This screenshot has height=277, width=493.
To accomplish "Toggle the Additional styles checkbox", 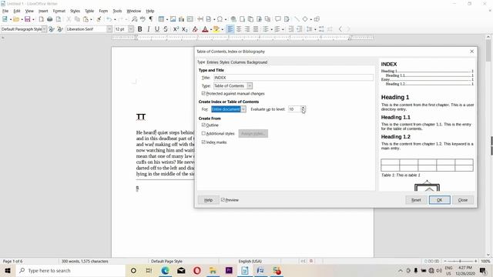I will click(x=203, y=133).
